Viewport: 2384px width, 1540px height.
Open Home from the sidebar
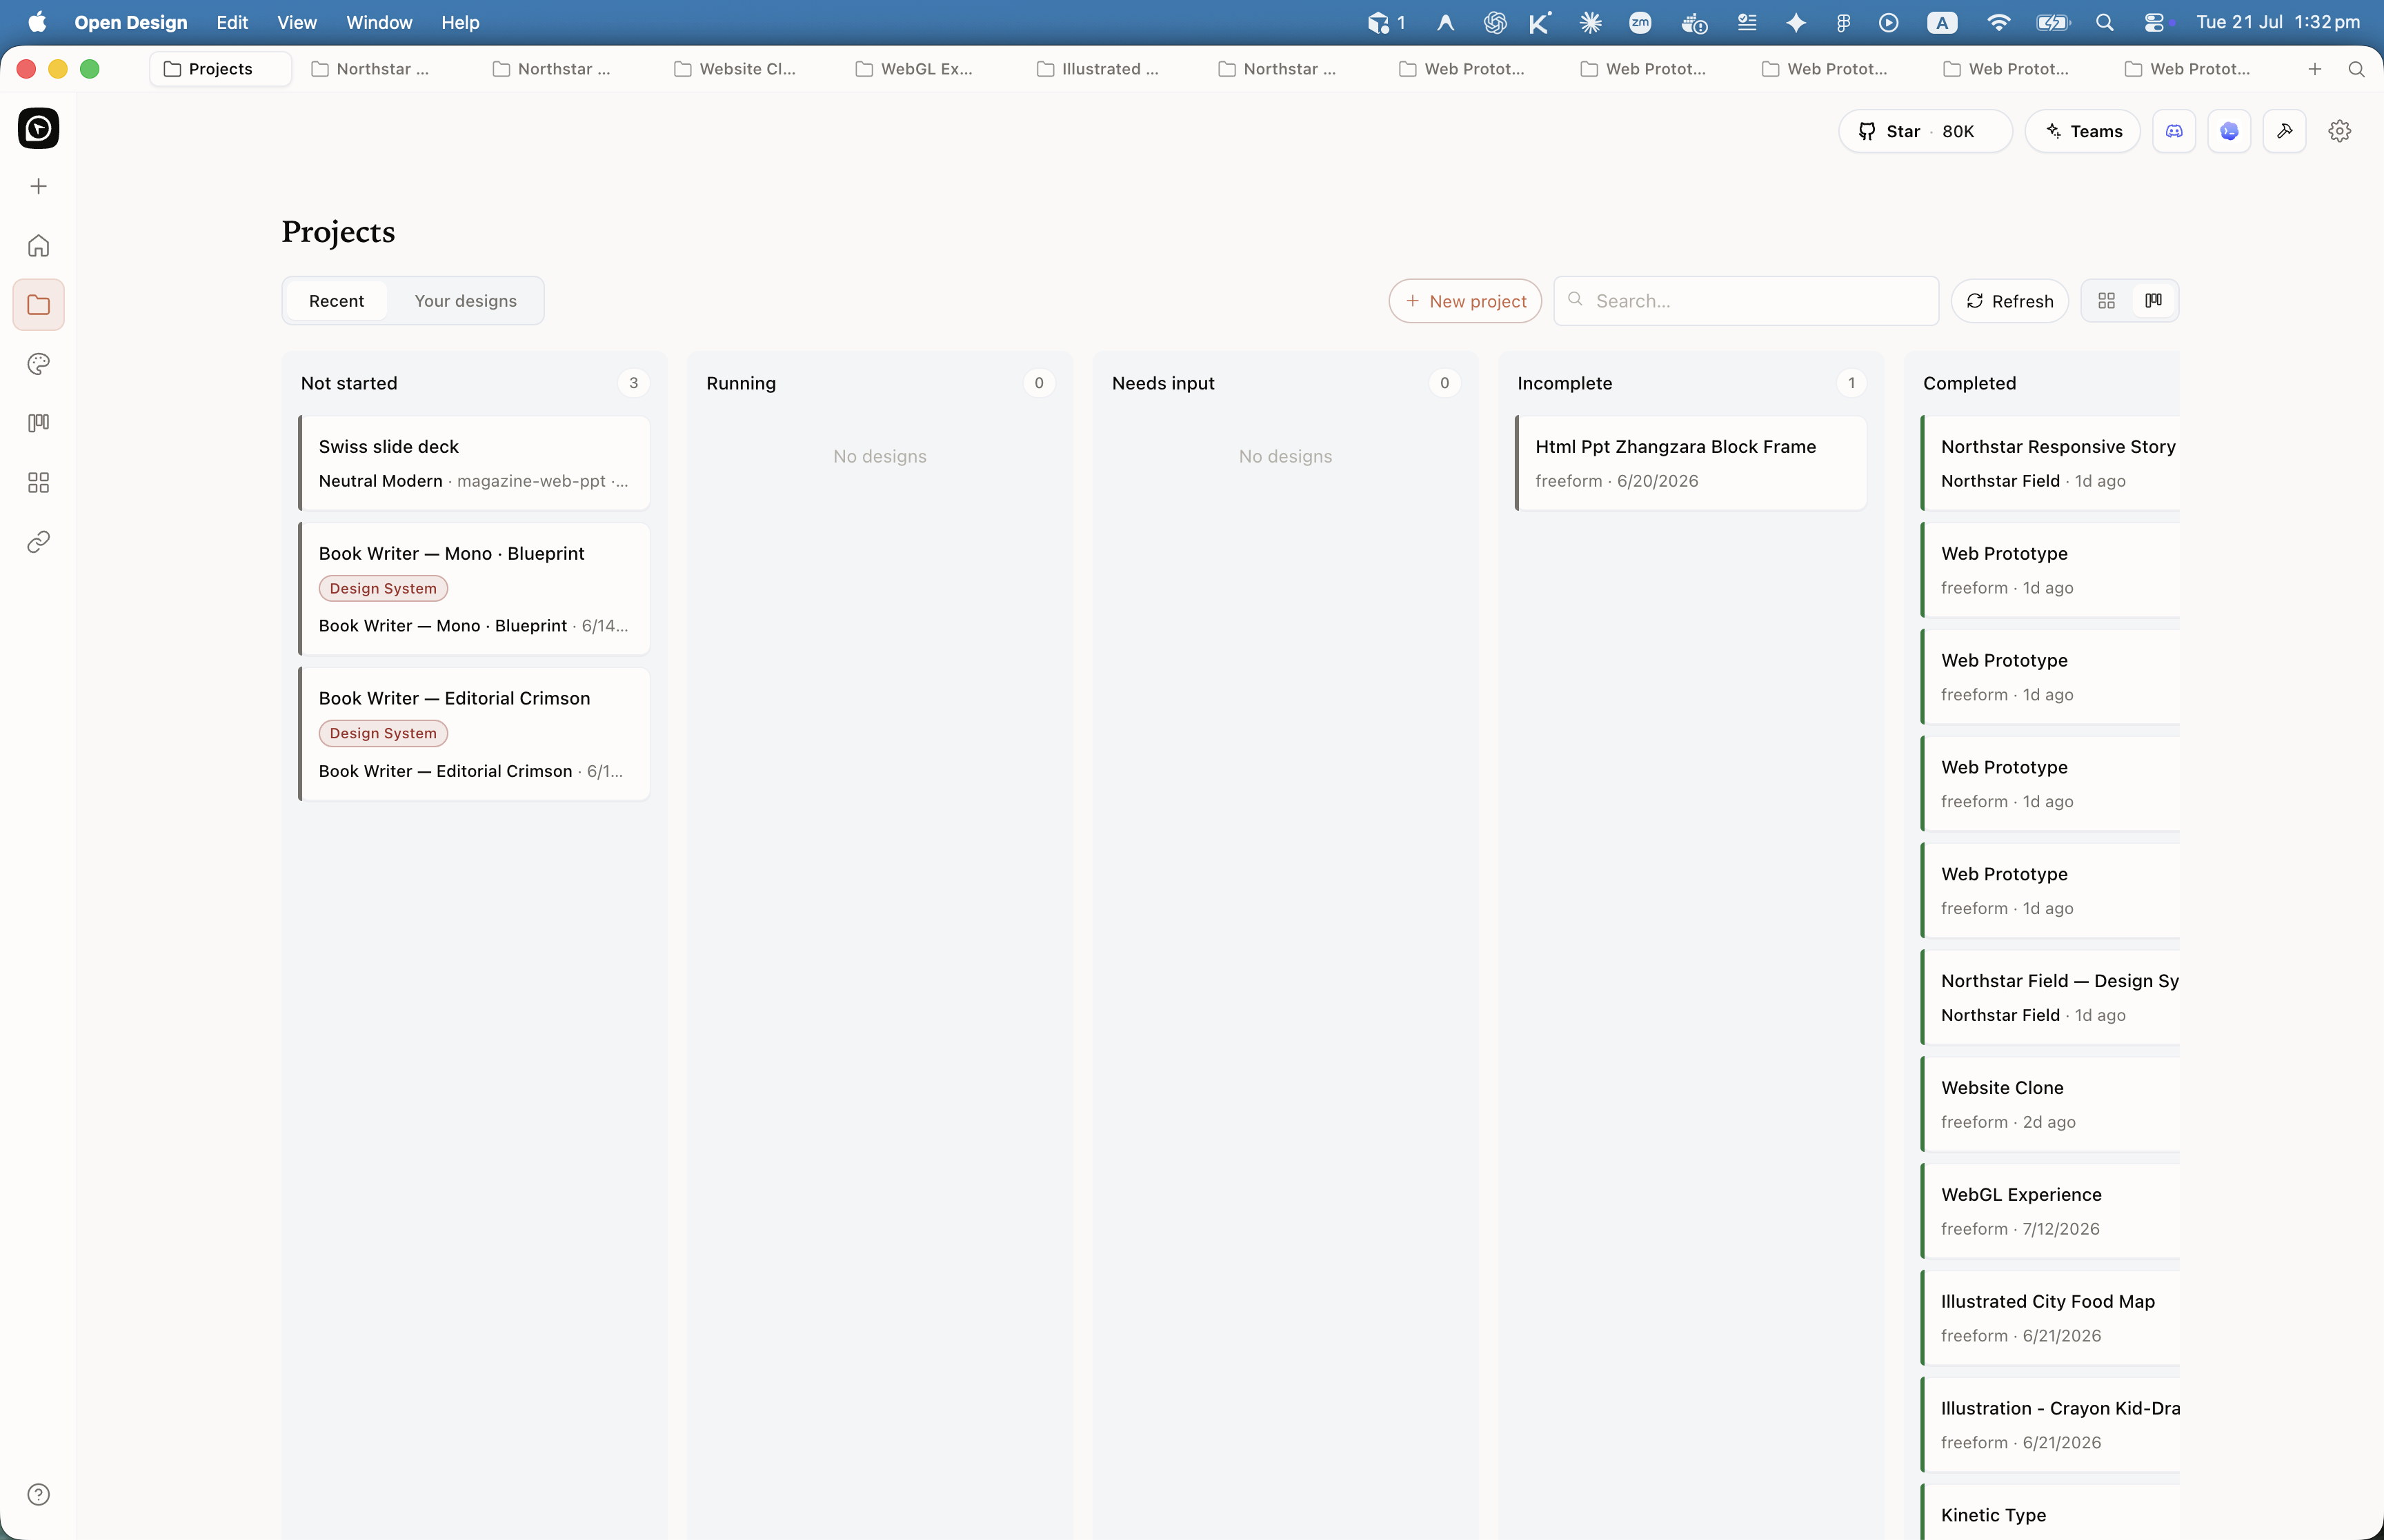click(x=38, y=246)
